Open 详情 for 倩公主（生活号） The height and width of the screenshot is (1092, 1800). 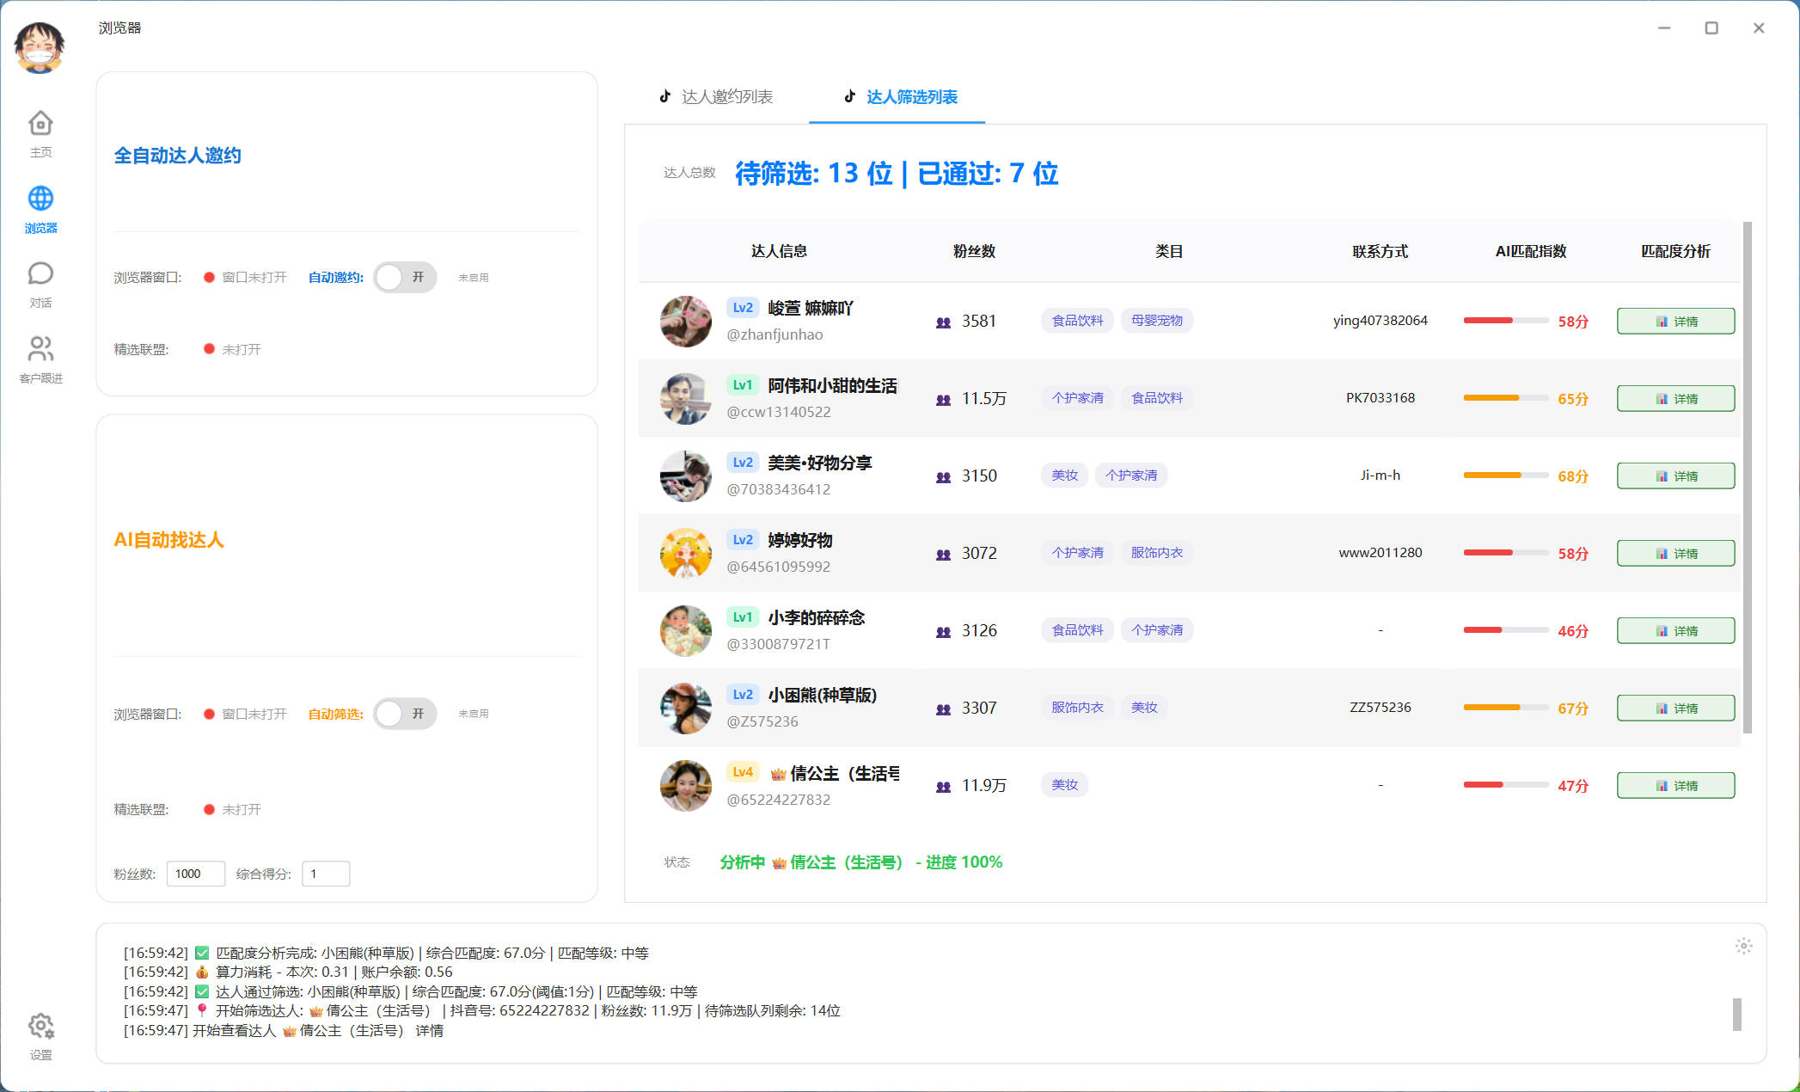[1674, 784]
